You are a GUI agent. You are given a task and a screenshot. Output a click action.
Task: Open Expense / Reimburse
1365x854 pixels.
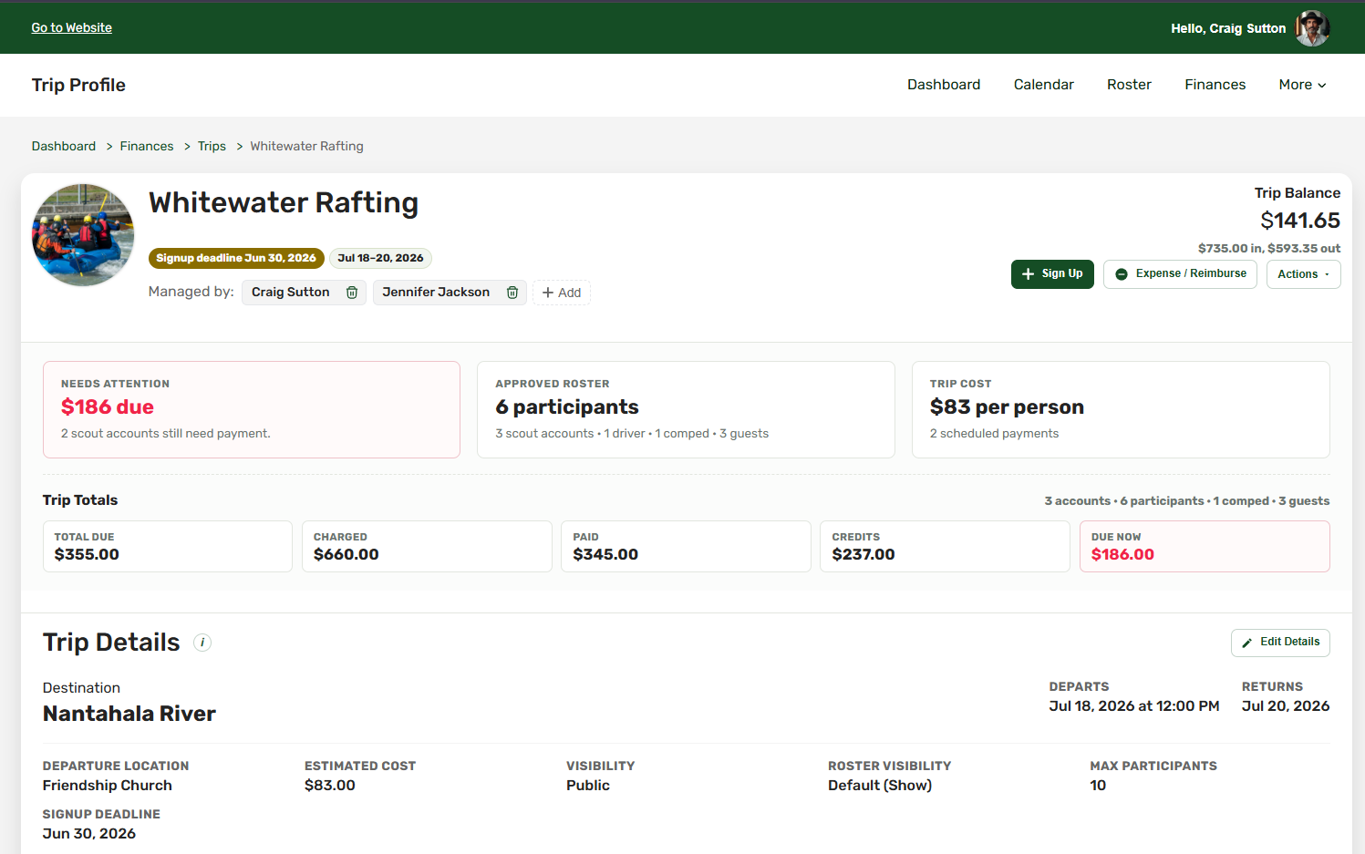point(1180,274)
